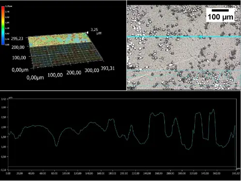This screenshot has height=181, width=241.
Task: Click the broad plateau peak near 250 µm
Action: click(157, 114)
